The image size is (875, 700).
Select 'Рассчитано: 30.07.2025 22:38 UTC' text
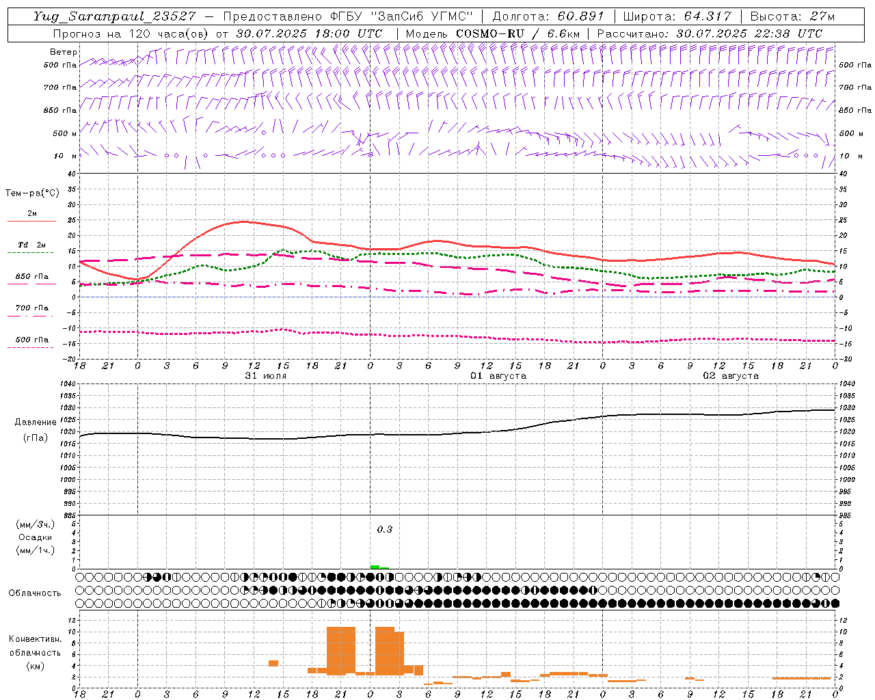(710, 33)
